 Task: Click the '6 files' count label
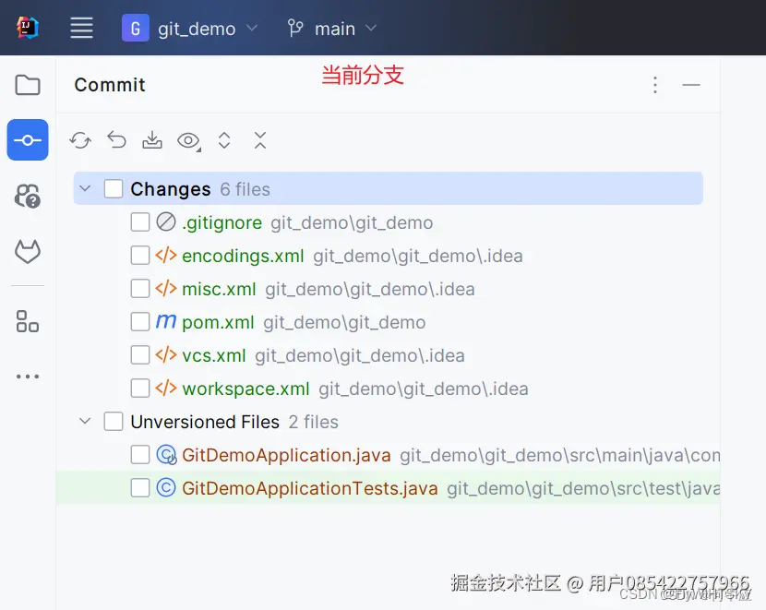245,189
